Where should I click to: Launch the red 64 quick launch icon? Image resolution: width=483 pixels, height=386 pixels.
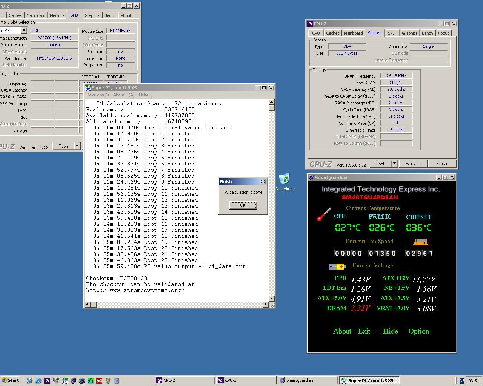point(99,381)
